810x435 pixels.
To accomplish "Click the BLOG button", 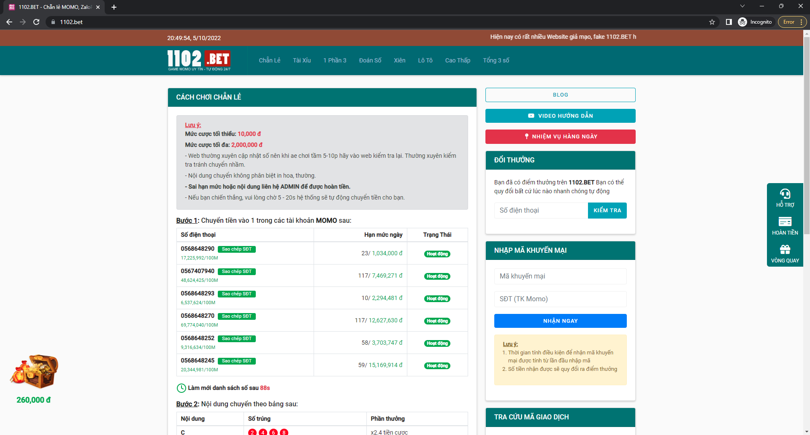I will [561, 95].
